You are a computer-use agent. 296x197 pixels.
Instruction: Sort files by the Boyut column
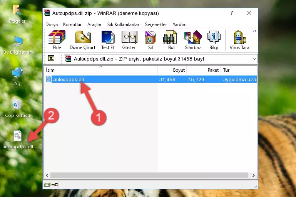(x=172, y=70)
